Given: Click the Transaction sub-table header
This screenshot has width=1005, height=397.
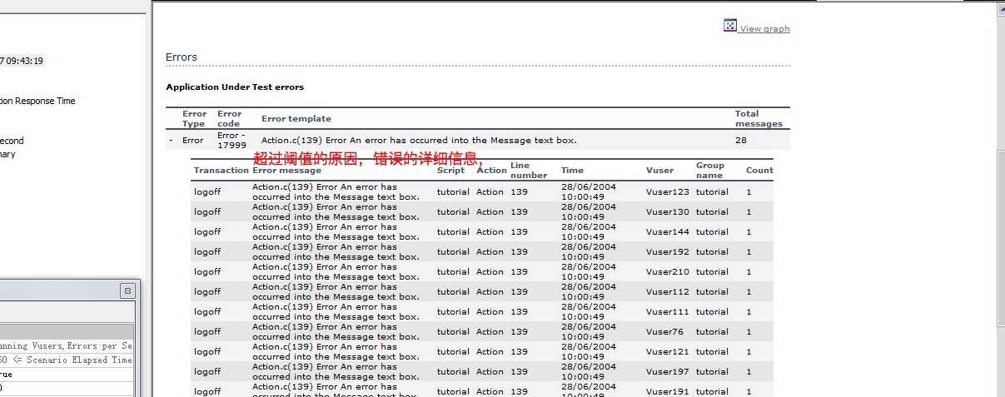Looking at the screenshot, I should click(x=221, y=171).
